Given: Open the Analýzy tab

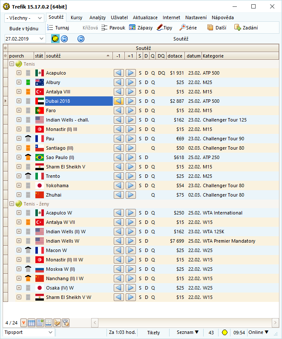Looking at the screenshot, I should point(98,17).
